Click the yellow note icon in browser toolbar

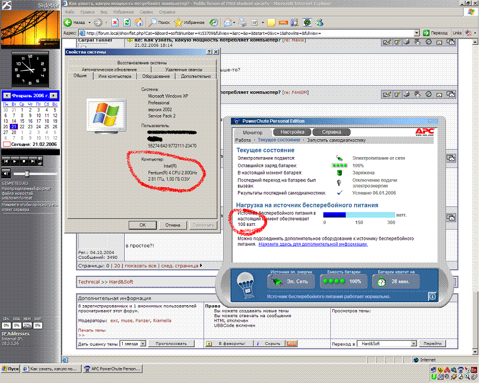point(271,22)
